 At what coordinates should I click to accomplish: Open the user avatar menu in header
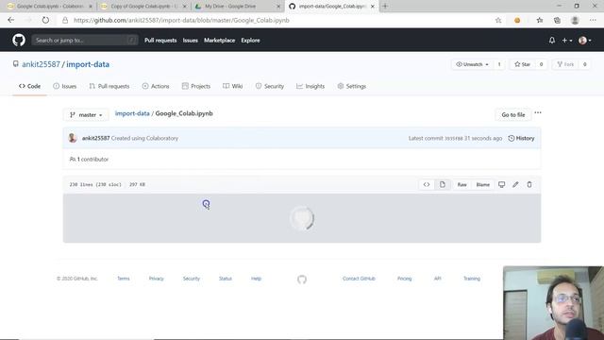click(585, 40)
